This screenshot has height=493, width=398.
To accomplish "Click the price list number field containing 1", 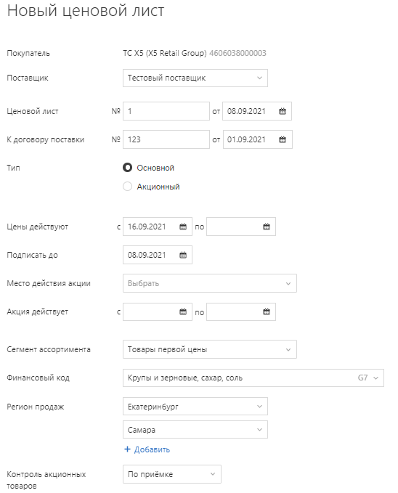I will (166, 111).
